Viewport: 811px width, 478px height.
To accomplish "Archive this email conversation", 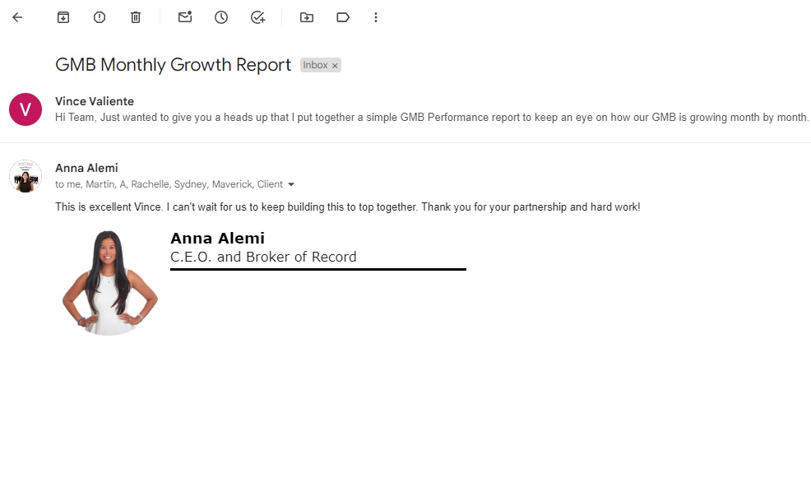I will tap(63, 17).
